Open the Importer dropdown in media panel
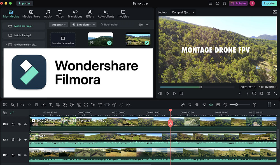This screenshot has height=165, width=280. pos(59,25)
